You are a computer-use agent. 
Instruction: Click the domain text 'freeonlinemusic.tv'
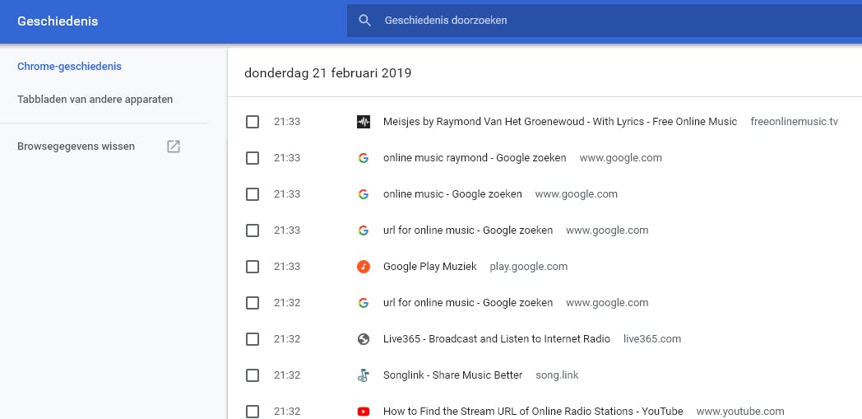click(794, 122)
